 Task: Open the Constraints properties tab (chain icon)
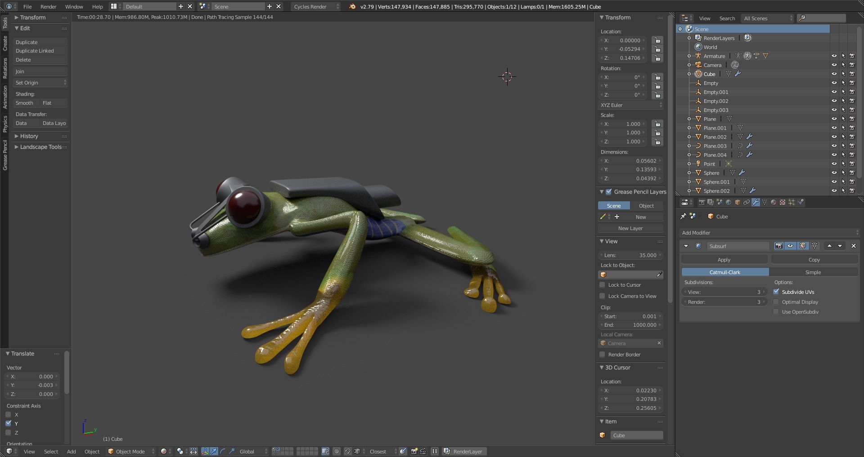pyautogui.click(x=747, y=202)
